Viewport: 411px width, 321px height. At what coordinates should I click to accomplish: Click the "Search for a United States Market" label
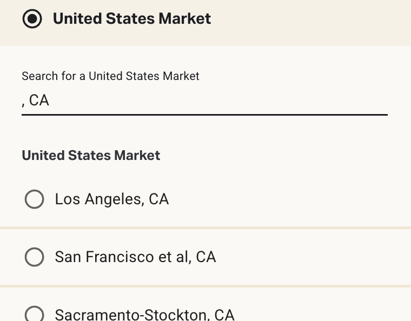tap(110, 76)
